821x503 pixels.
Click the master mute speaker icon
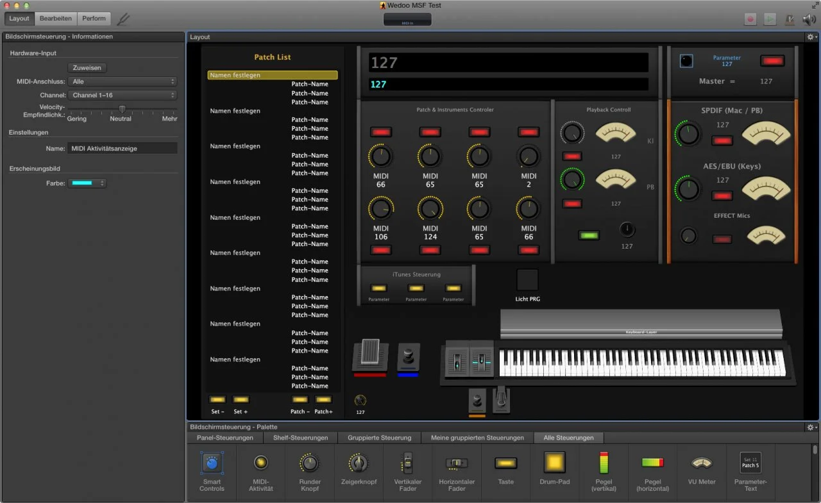(x=809, y=19)
